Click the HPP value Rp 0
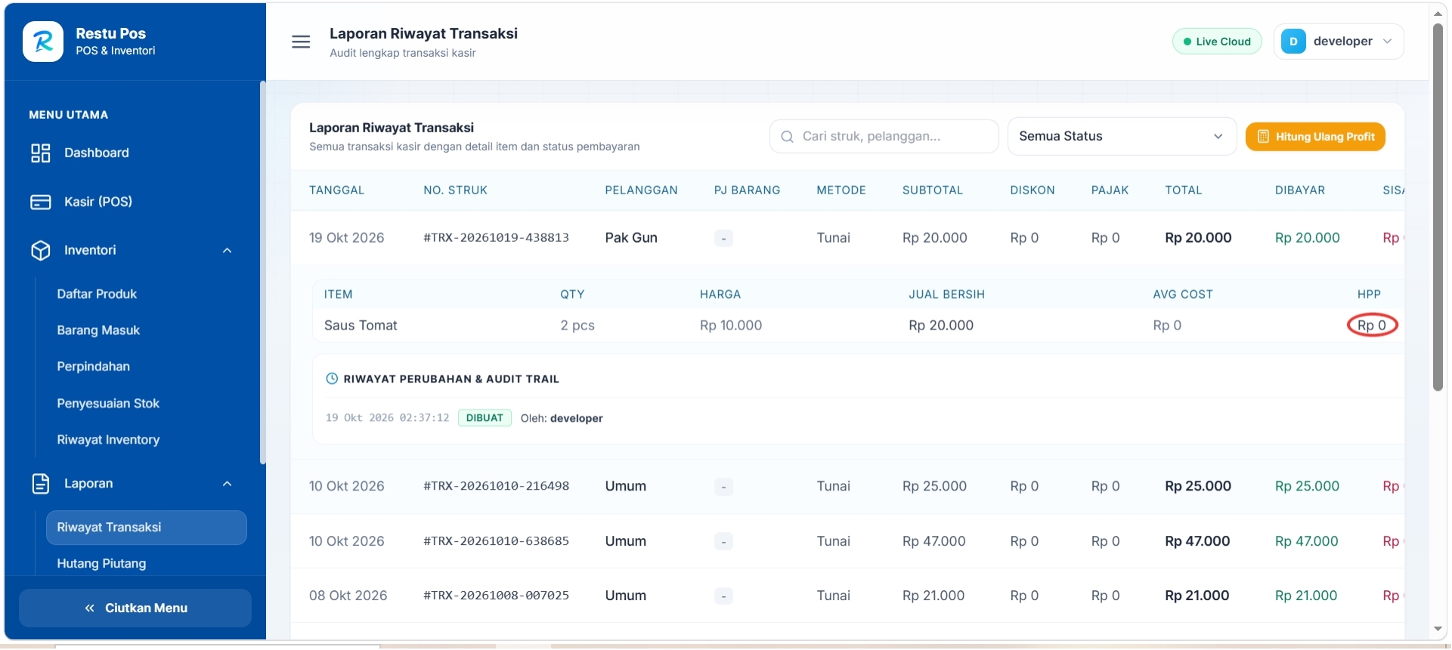Viewport: 1452px width, 650px height. click(x=1372, y=326)
